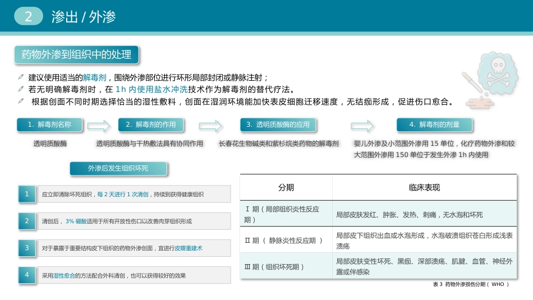Click the row 应立即清除坏死组织
533x300 pixels.
(x=134, y=194)
